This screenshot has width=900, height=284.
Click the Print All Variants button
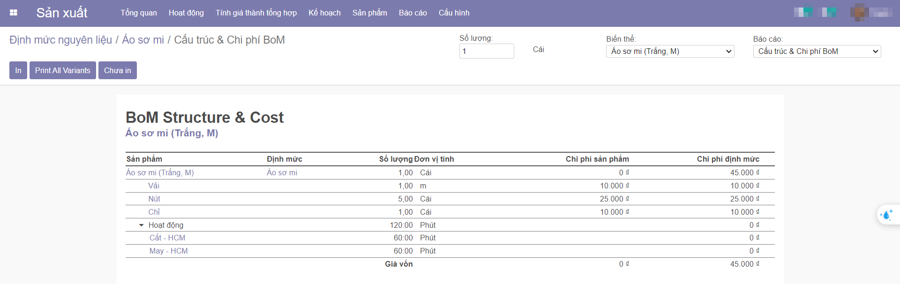(x=63, y=70)
